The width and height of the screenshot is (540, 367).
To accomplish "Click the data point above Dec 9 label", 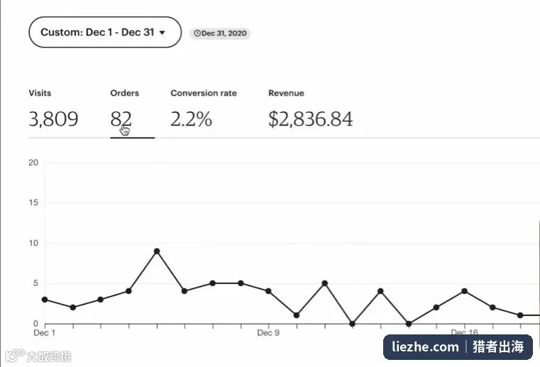I will tap(268, 291).
